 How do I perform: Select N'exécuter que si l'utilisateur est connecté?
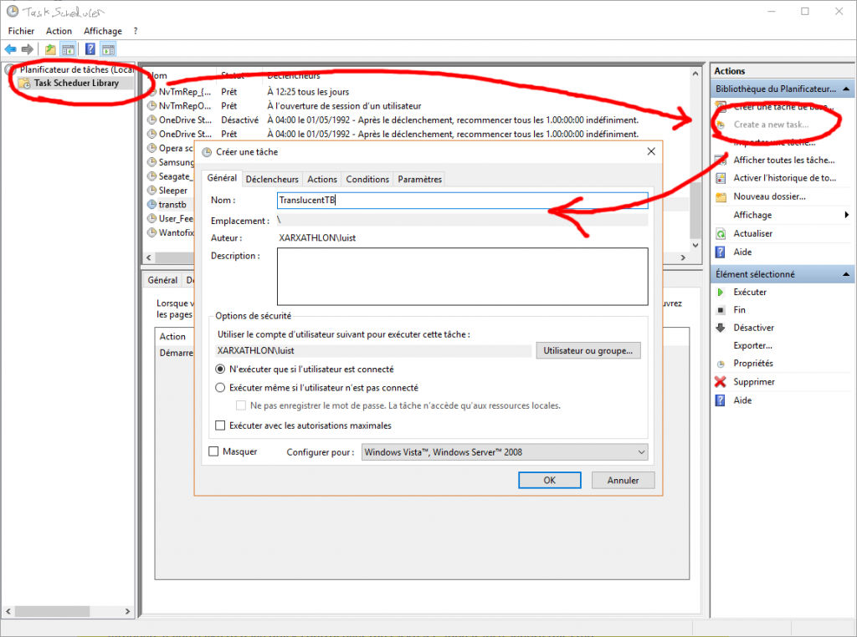(x=220, y=369)
